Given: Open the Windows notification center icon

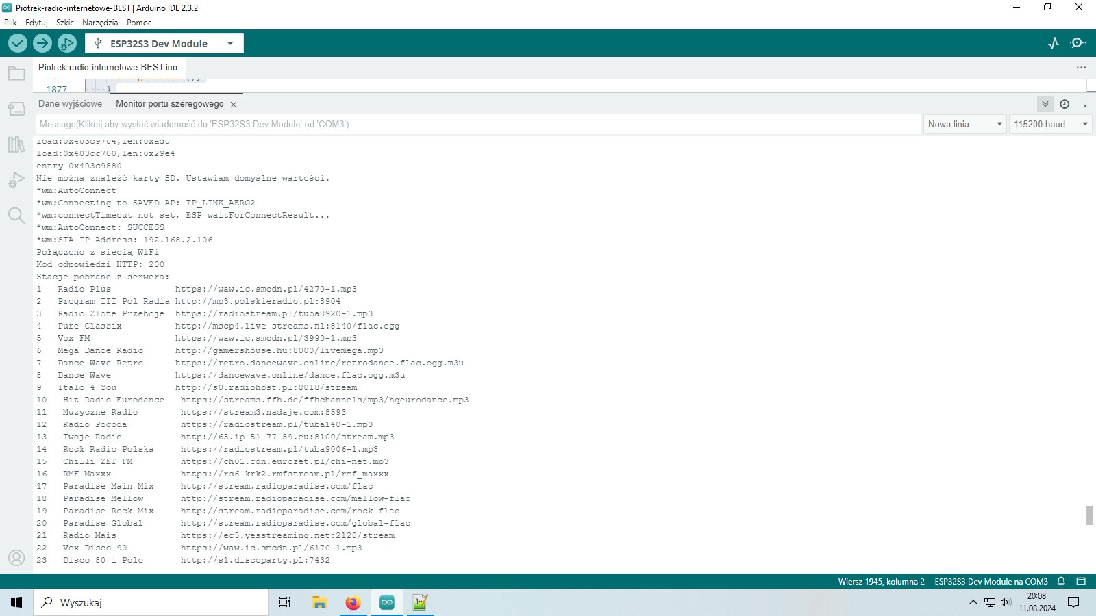Looking at the screenshot, I should [x=1073, y=602].
